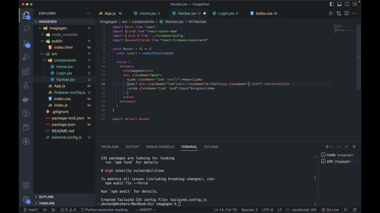Open customize layout icon
The image size is (380, 213).
pos(355,4)
